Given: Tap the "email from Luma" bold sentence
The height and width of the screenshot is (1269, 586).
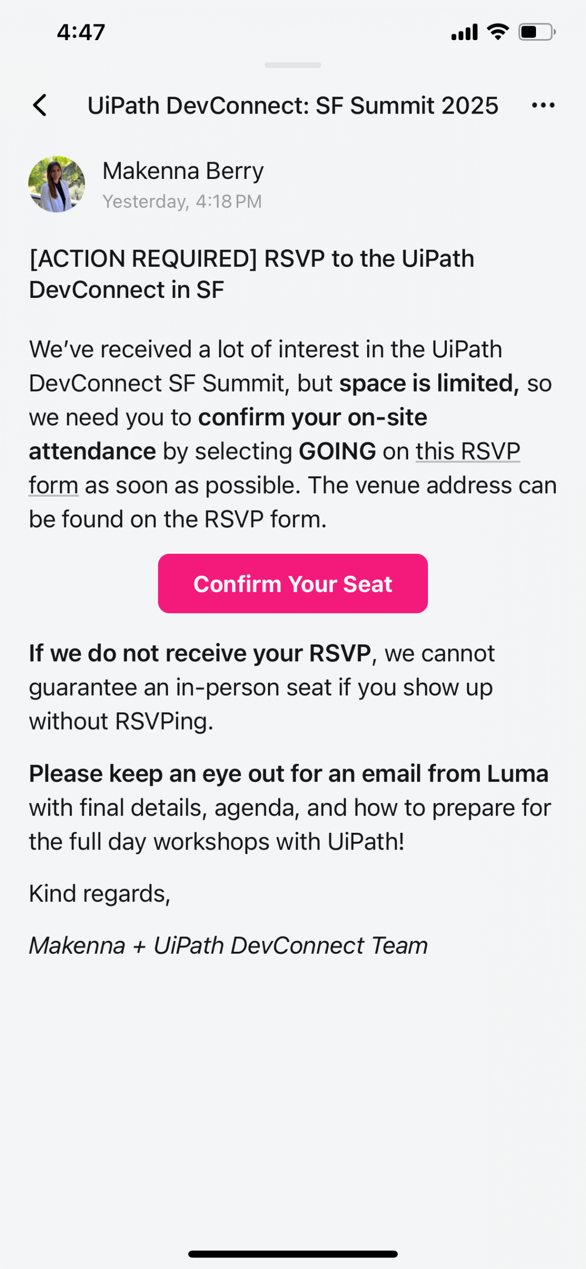Looking at the screenshot, I should pyautogui.click(x=288, y=774).
